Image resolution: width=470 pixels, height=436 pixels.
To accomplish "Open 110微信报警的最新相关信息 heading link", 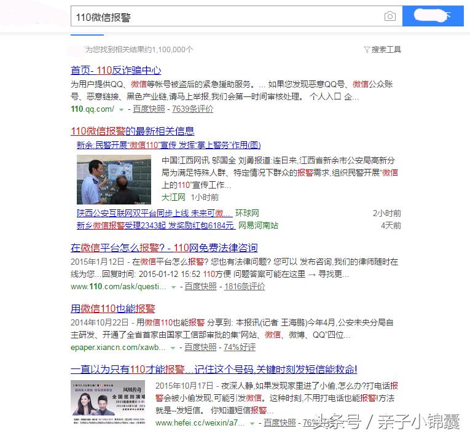I will pyautogui.click(x=133, y=131).
